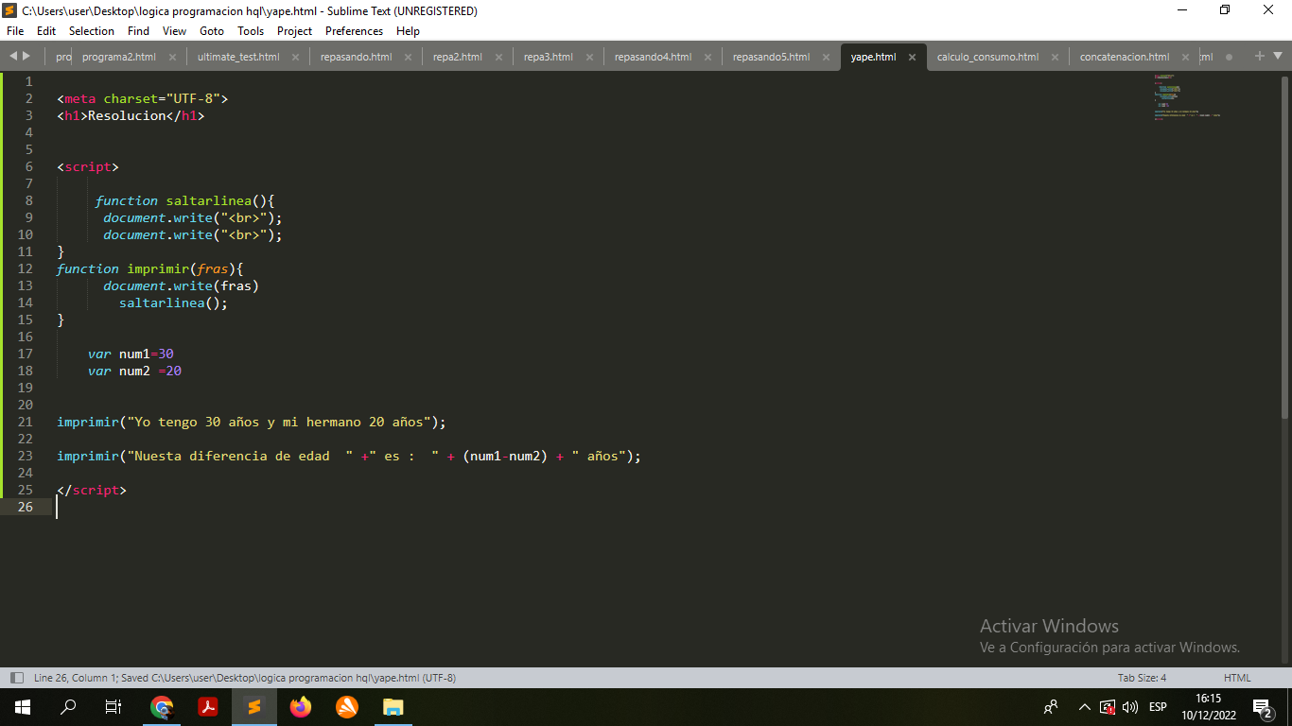Show hidden system tray icons
This screenshot has height=726, width=1292.
[x=1085, y=707]
